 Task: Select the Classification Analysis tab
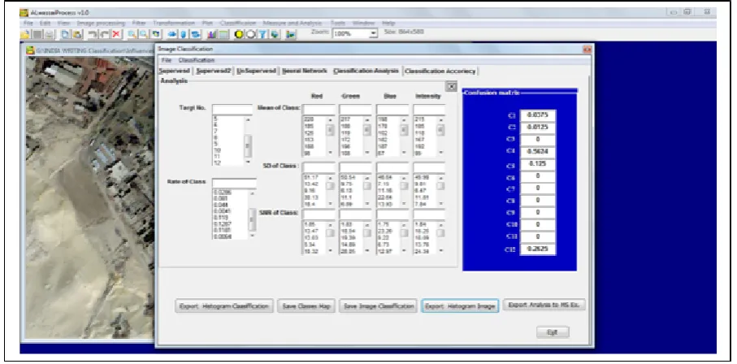pos(366,71)
